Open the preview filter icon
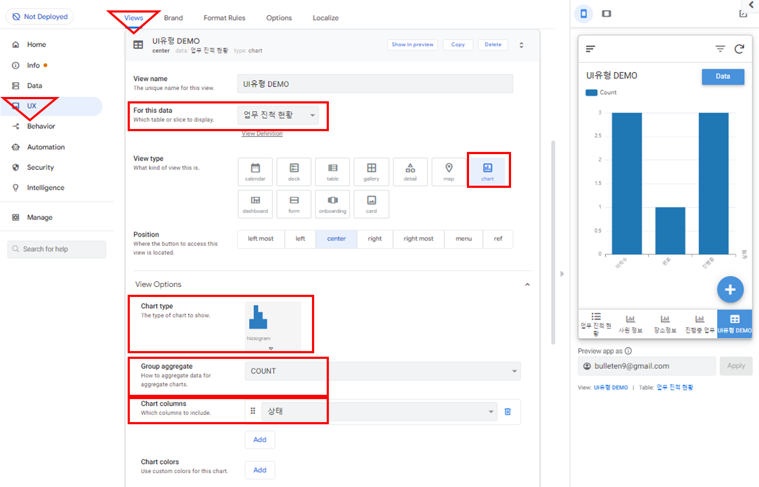 tap(720, 49)
